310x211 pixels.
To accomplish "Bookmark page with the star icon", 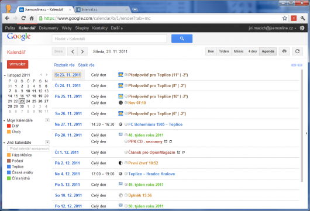I will coord(284,18).
